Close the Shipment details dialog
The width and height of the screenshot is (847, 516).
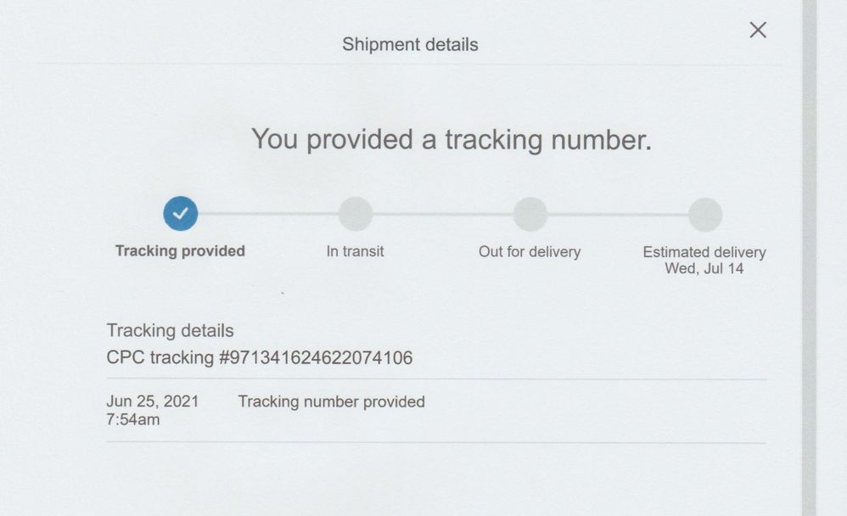(758, 31)
